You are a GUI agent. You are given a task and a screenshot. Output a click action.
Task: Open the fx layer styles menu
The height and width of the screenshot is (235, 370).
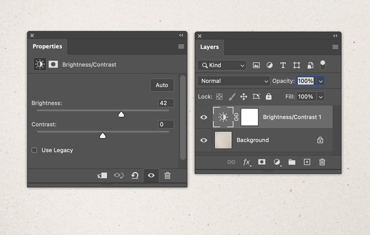pyautogui.click(x=246, y=162)
